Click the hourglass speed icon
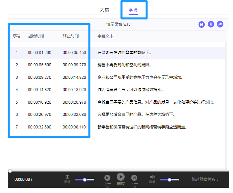Viewport: 233px width, 193px height. pyautogui.click(x=67, y=177)
